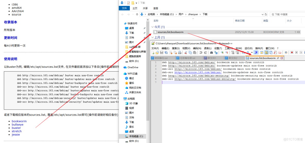Viewport: 305px width, 143px height.
Task: Click Explorer properties quick-access checkmark icon
Action: click(128, 3)
